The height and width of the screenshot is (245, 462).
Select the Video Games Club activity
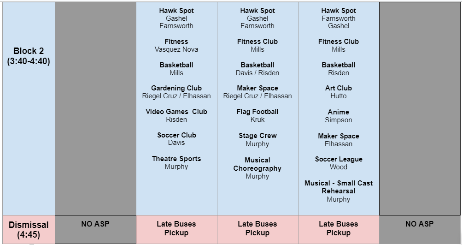176,112
